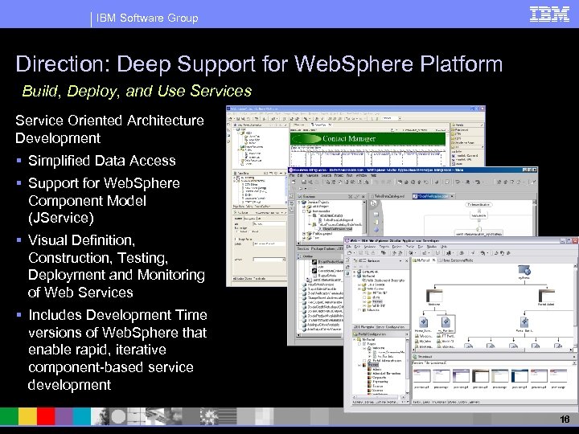The height and width of the screenshot is (434, 579).
Task: Select Web Deployment Descriptor in hierarchy tree
Action: click(385, 280)
